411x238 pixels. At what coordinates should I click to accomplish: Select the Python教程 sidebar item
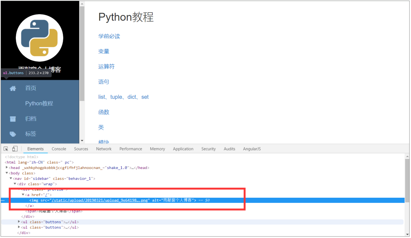[39, 103]
